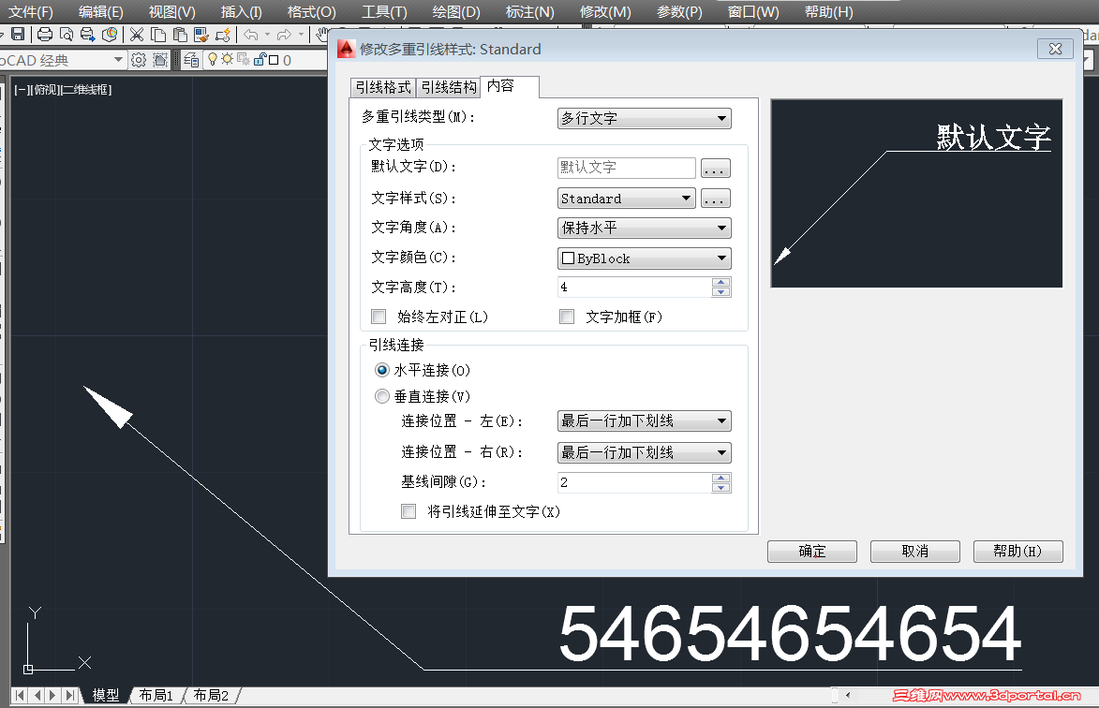
Task: Click next-tab arrow near layout tabs
Action: tap(52, 696)
